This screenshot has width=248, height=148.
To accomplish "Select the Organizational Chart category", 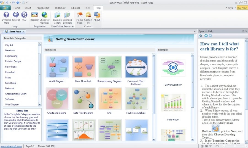I will (x=16, y=94).
